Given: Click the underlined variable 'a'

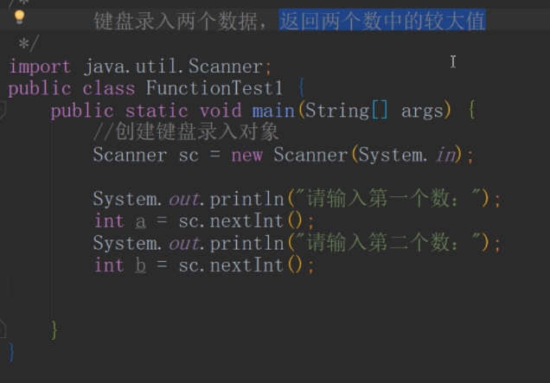Looking at the screenshot, I should point(141,221).
